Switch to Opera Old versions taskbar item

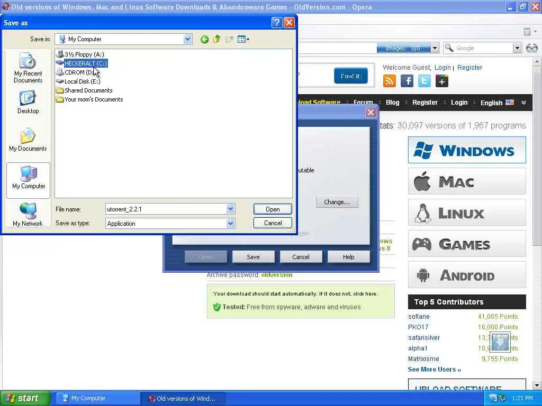183,398
